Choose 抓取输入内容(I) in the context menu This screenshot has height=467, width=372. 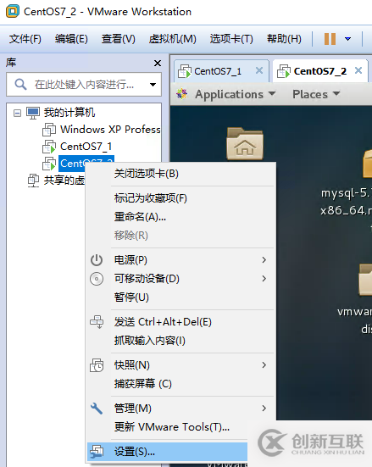pyautogui.click(x=180, y=341)
